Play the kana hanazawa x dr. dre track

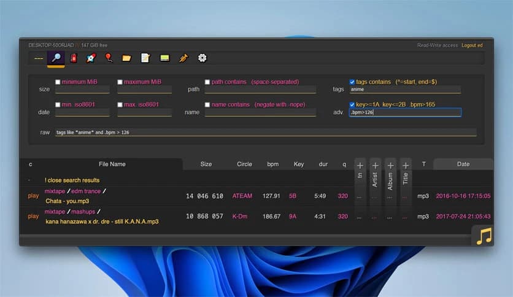pos(33,216)
